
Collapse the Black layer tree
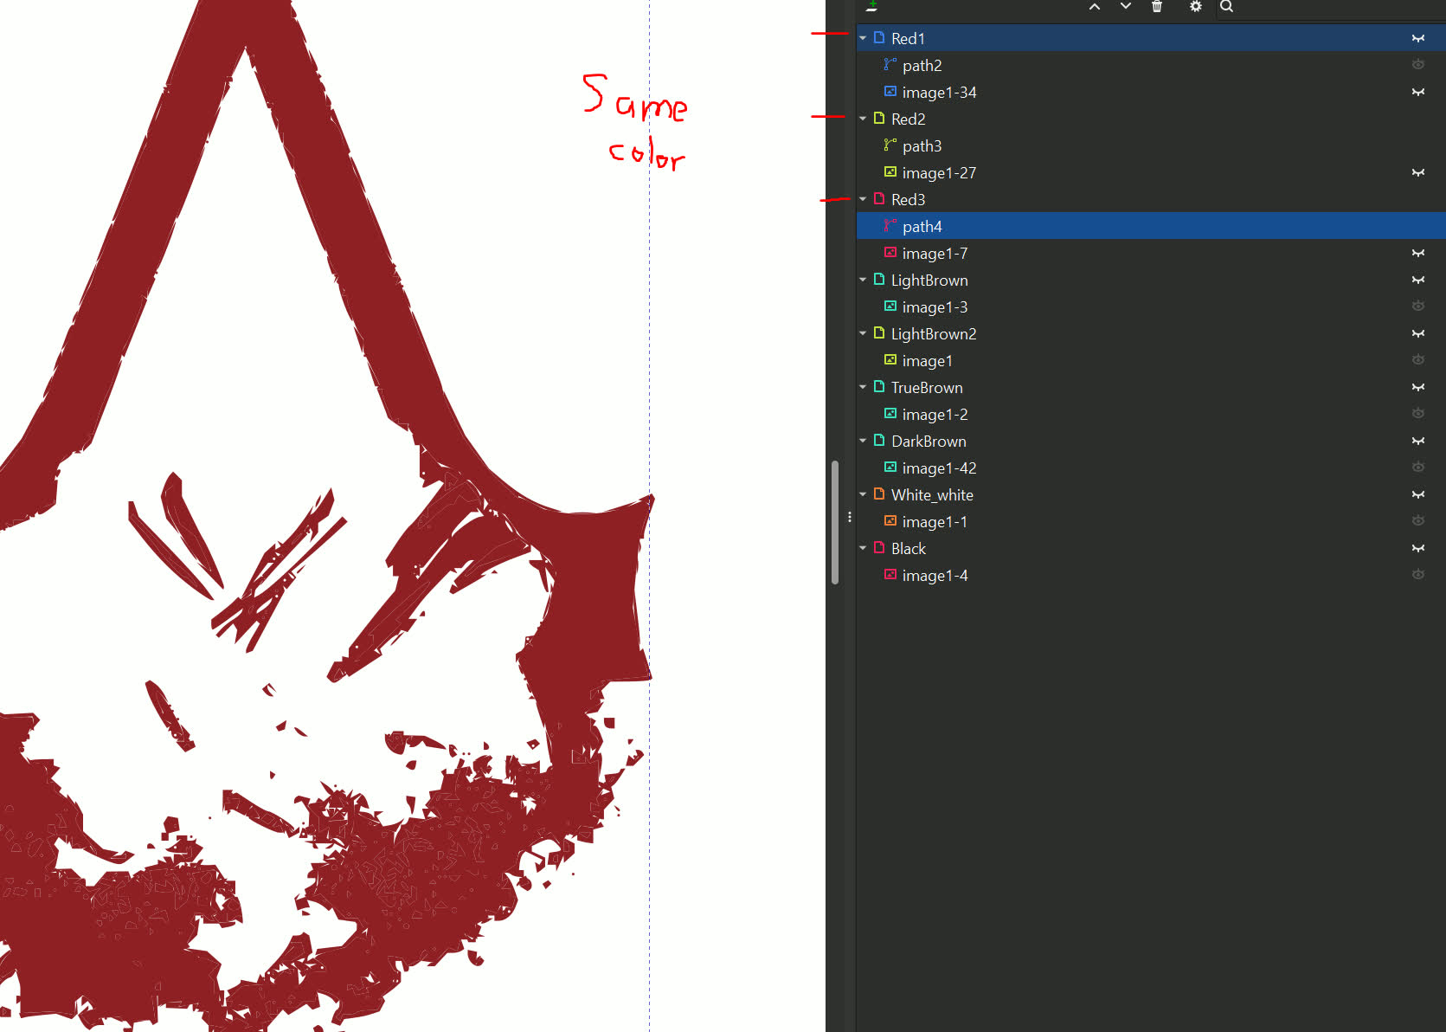(x=863, y=548)
